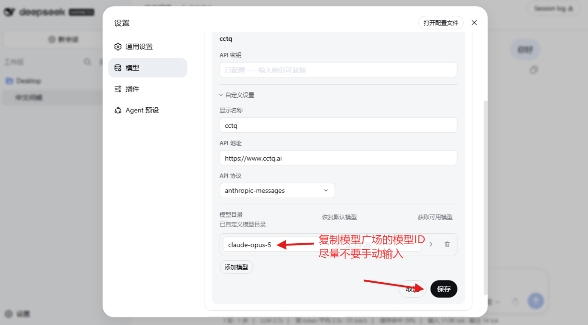Focus the API 地址 field
Viewport: 588px width, 325px height.
(338, 158)
